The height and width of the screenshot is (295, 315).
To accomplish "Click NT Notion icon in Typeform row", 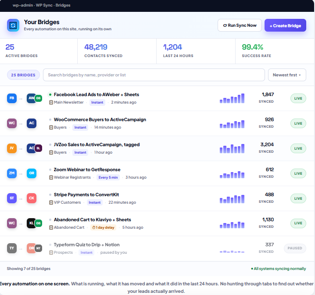I will (x=38, y=248).
